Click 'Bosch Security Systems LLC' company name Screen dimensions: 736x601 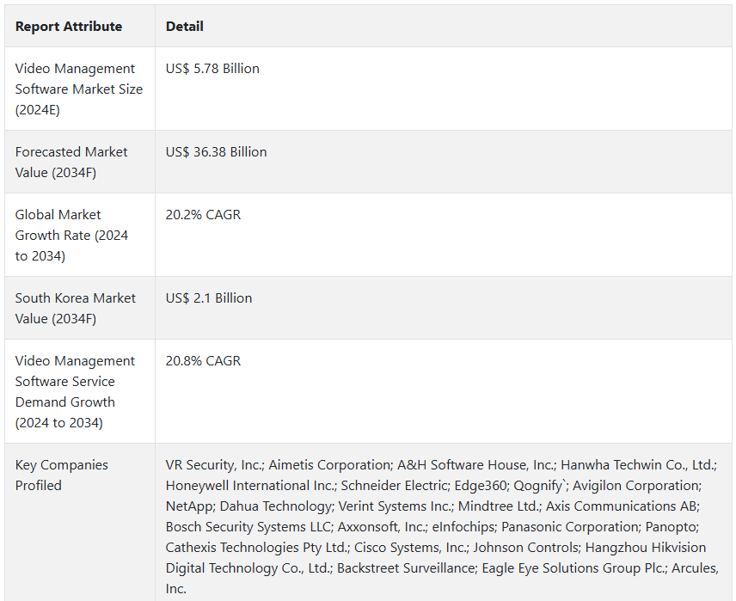coord(248,527)
